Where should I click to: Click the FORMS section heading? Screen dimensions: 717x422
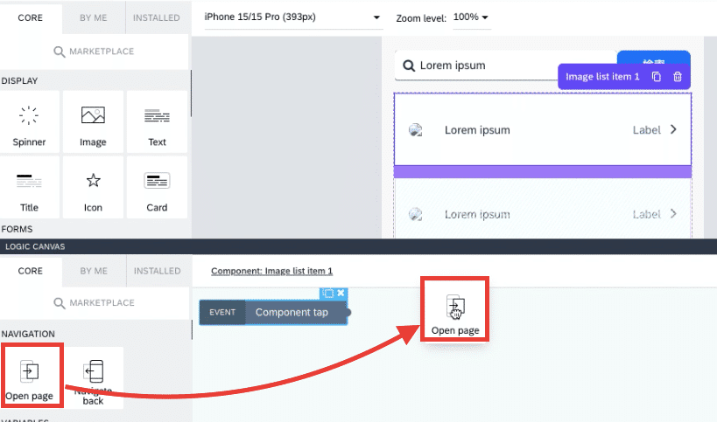[17, 229]
